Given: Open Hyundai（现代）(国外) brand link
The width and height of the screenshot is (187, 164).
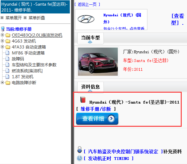Looking at the screenshot, I should click(122, 18).
